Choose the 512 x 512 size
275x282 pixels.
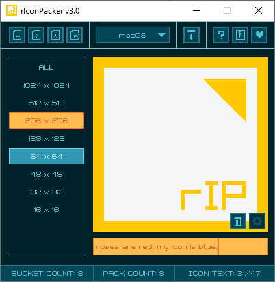pos(47,103)
